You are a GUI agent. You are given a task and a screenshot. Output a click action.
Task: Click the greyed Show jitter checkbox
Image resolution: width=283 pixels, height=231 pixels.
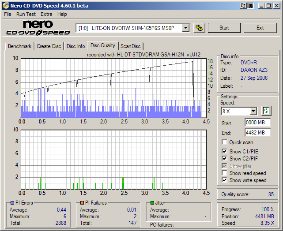[x=224, y=166]
